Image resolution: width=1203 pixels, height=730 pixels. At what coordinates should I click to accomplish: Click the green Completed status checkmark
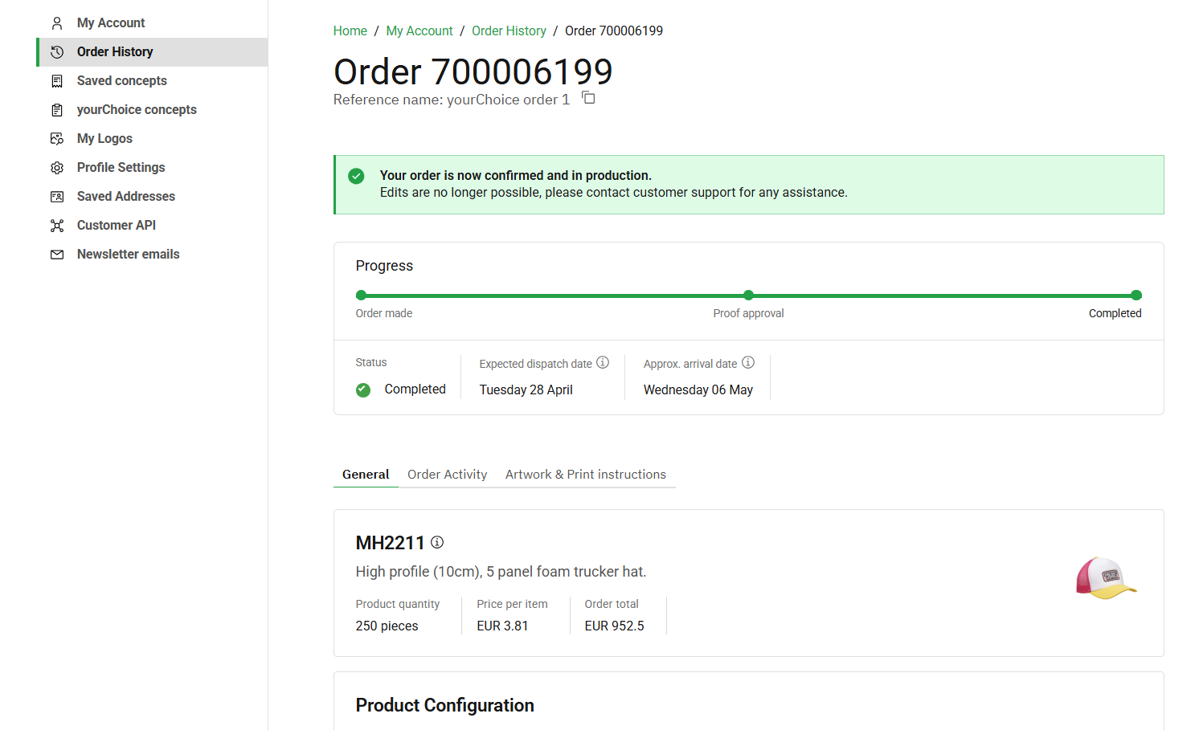(x=362, y=389)
